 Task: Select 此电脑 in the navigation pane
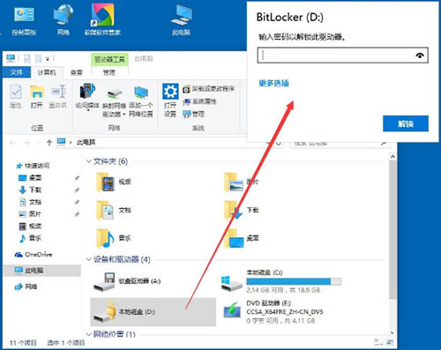tap(41, 271)
